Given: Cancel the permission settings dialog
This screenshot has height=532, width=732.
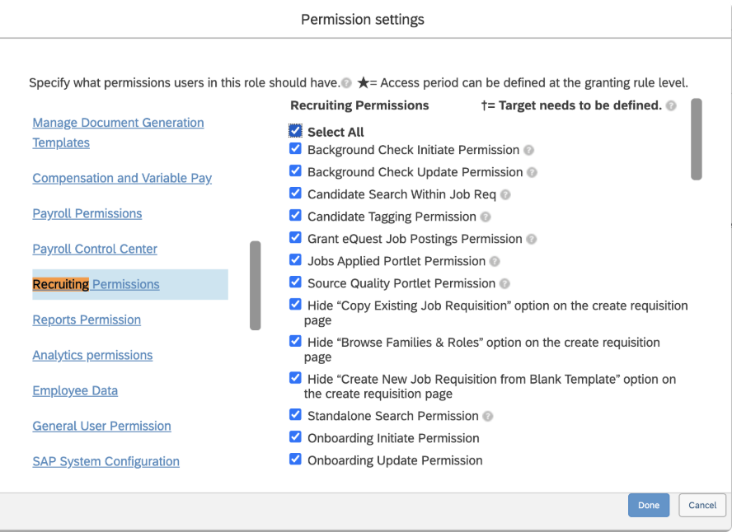Looking at the screenshot, I should pyautogui.click(x=702, y=506).
